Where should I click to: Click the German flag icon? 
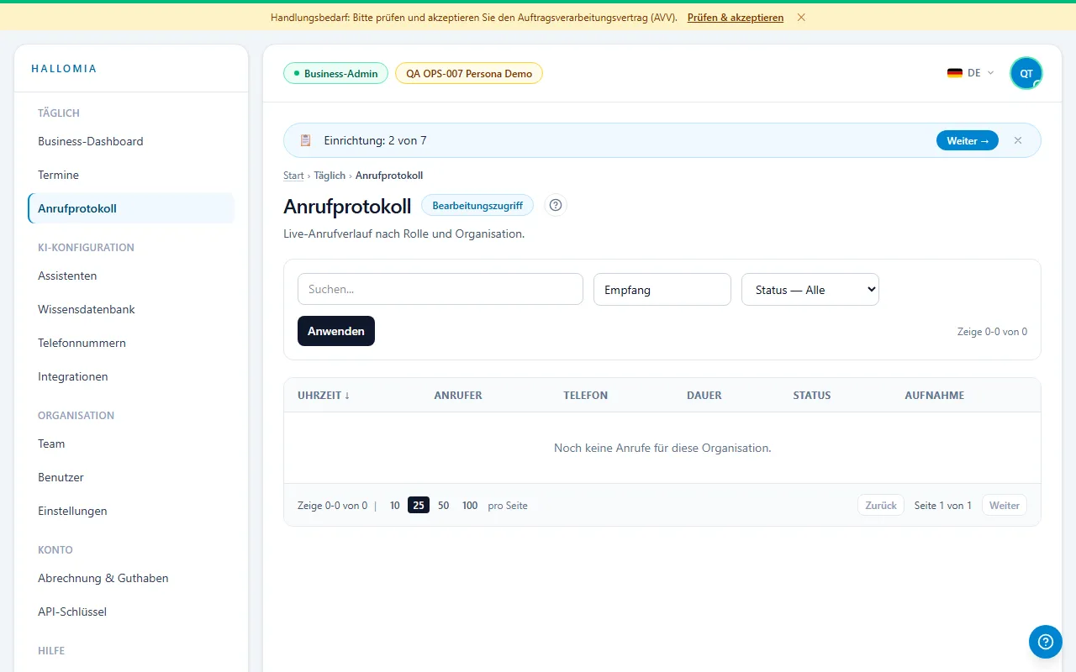(955, 73)
